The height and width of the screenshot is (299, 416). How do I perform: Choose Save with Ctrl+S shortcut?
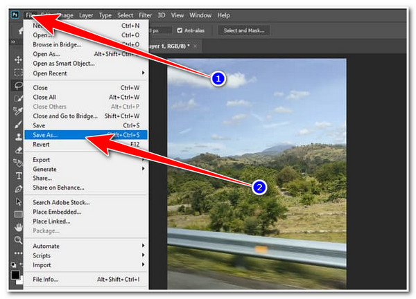point(86,125)
